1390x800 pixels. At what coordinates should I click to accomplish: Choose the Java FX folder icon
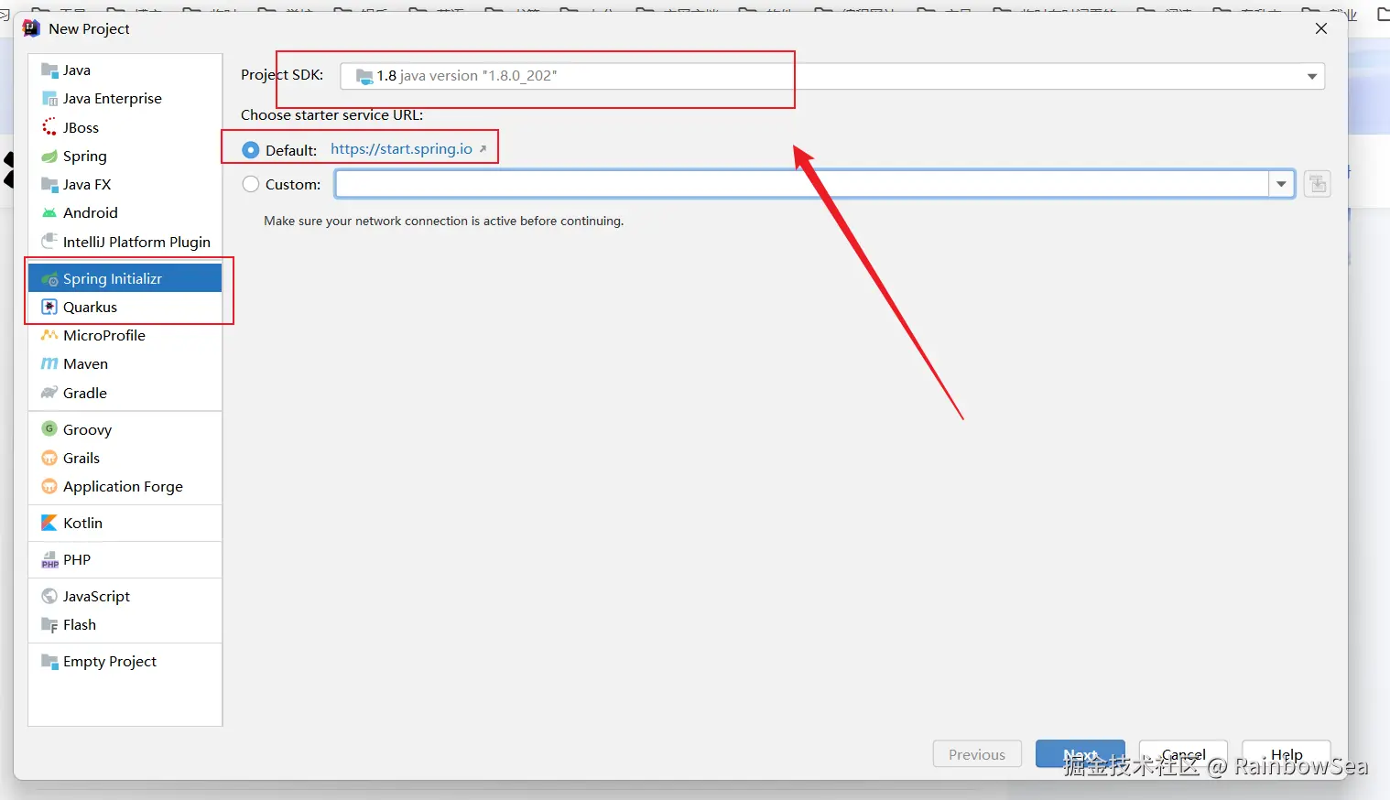[49, 185]
